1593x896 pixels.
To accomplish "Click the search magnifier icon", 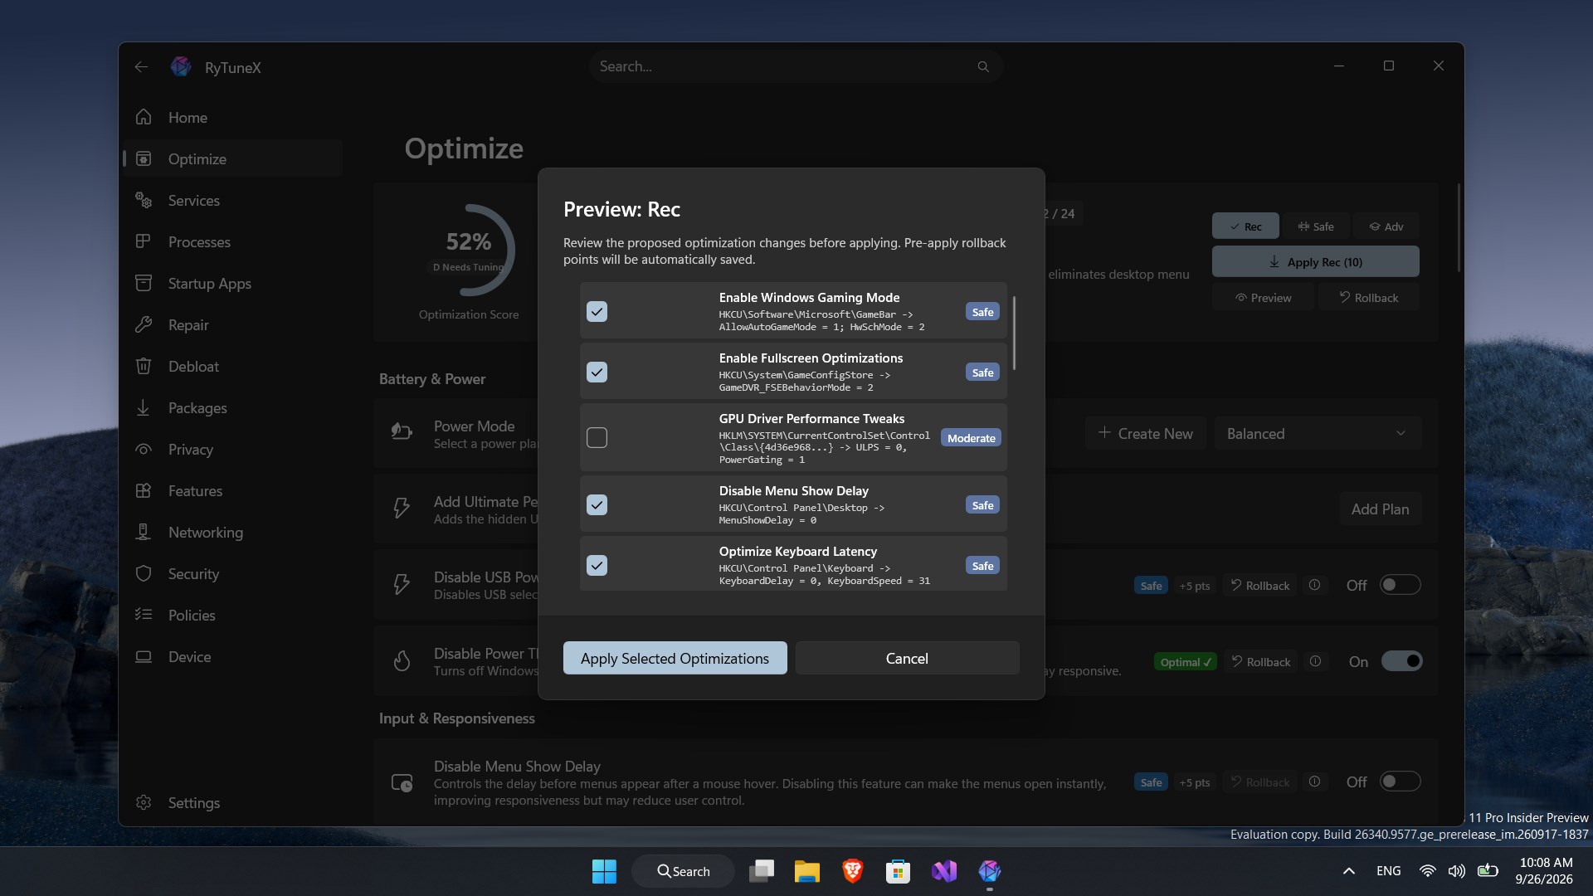I will click(x=983, y=66).
